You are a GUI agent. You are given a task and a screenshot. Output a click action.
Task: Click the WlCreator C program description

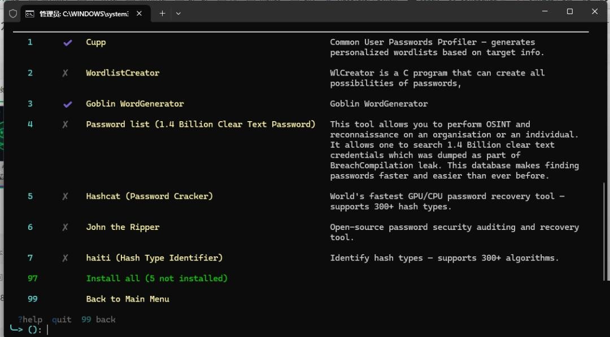[437, 78]
